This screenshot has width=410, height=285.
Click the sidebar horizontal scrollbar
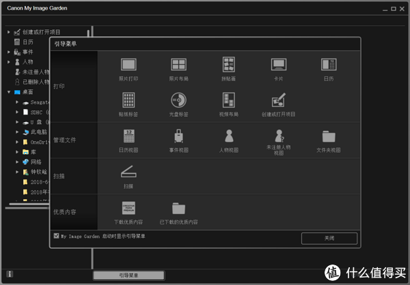[x=29, y=204]
